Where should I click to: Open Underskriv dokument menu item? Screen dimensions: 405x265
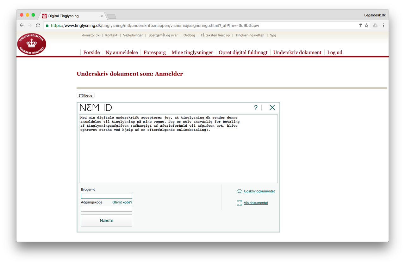tap(297, 52)
